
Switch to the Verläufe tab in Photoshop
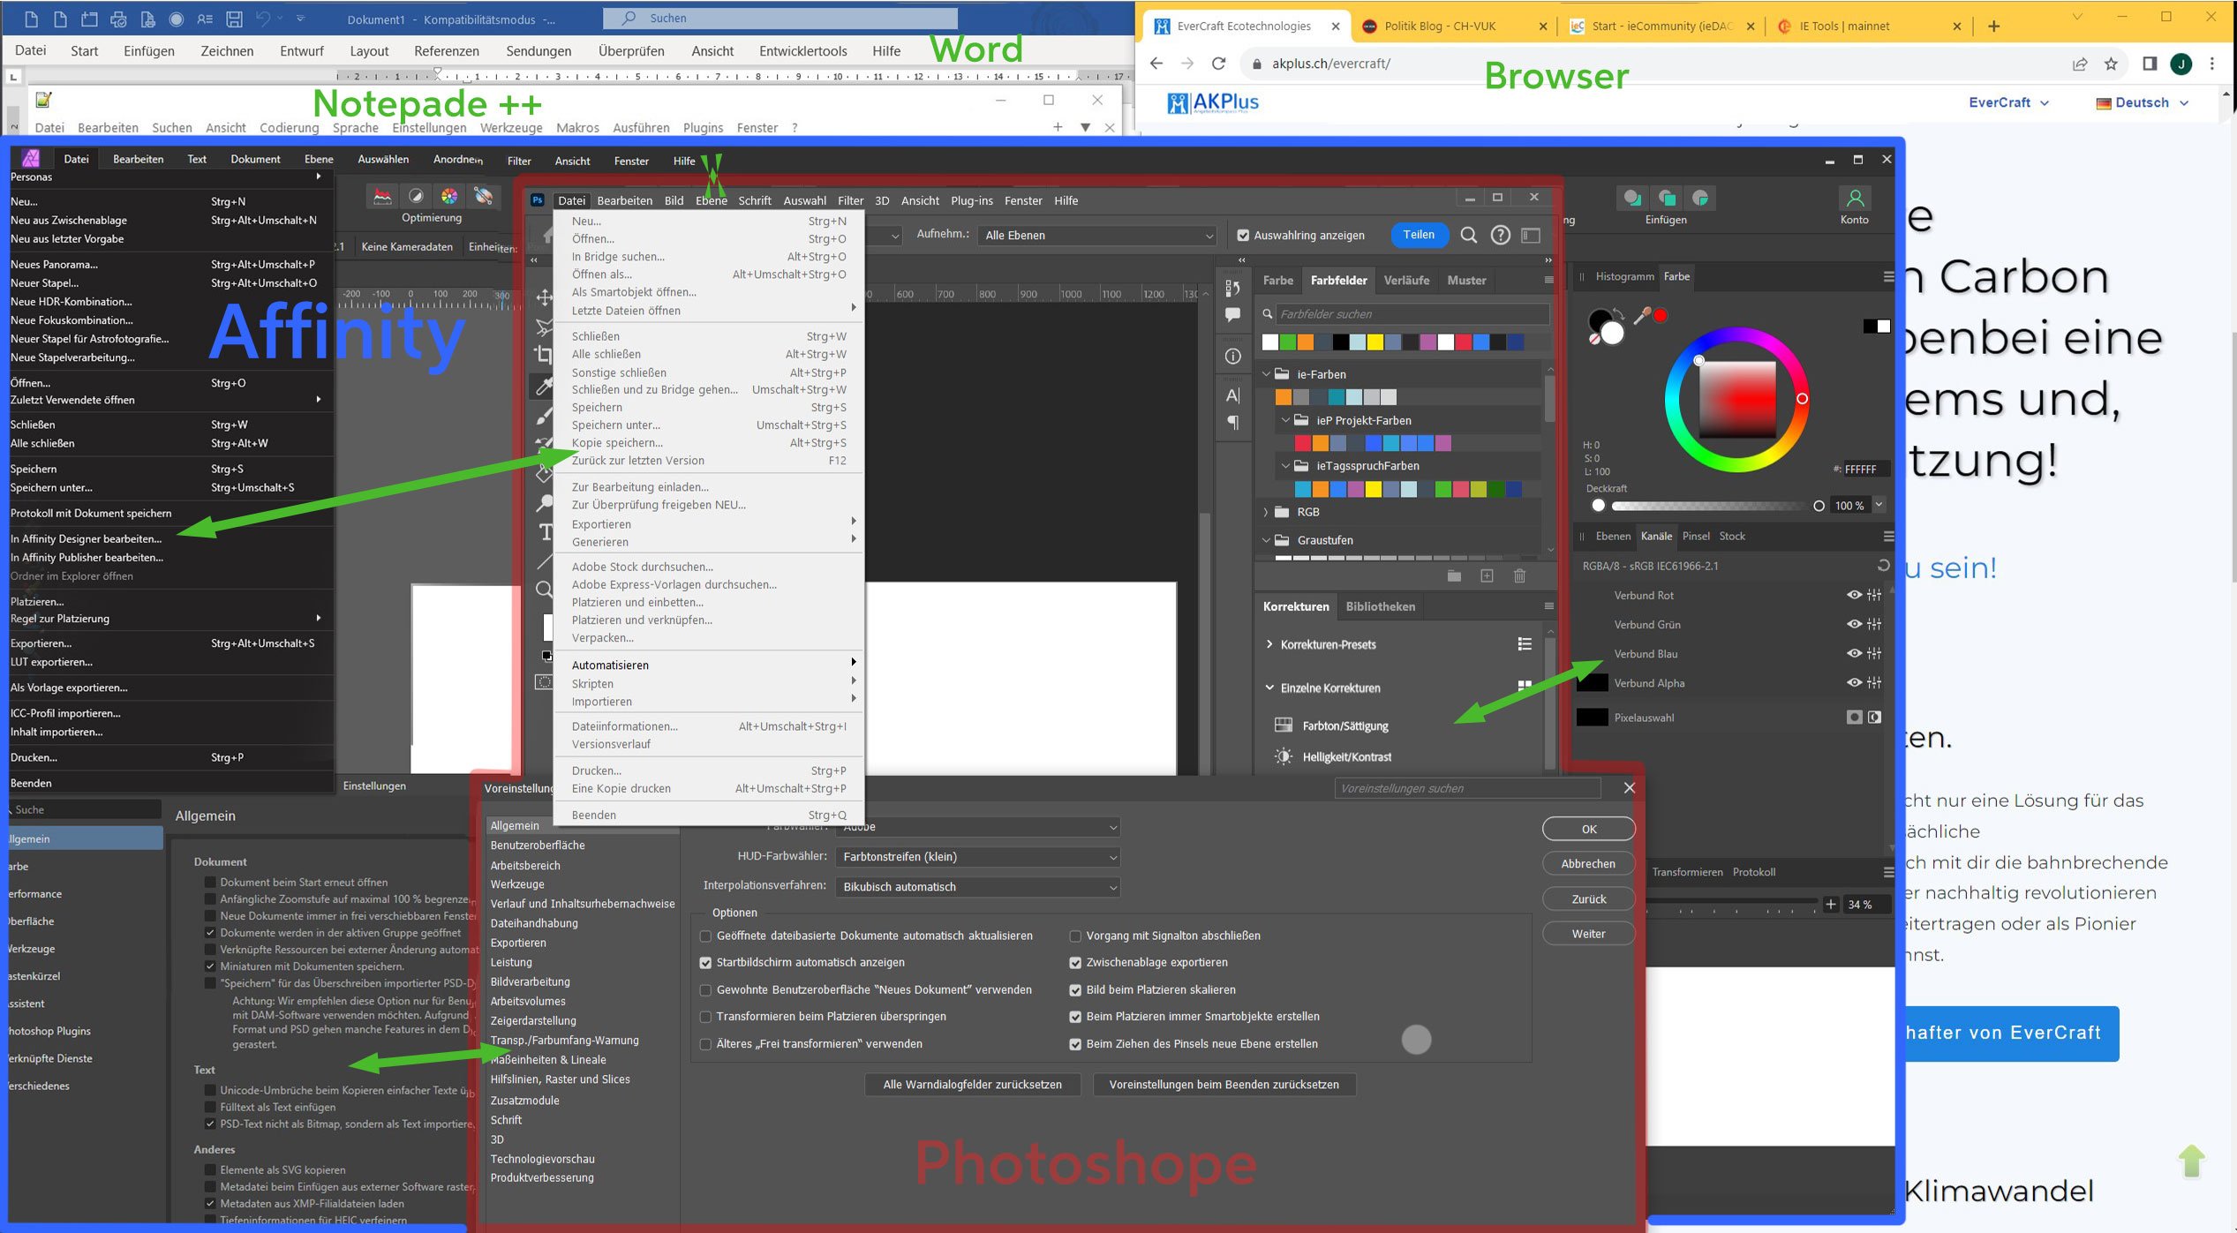pos(1406,280)
